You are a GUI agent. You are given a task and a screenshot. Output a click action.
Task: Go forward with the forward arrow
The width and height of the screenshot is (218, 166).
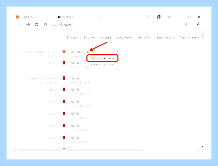click(28, 25)
